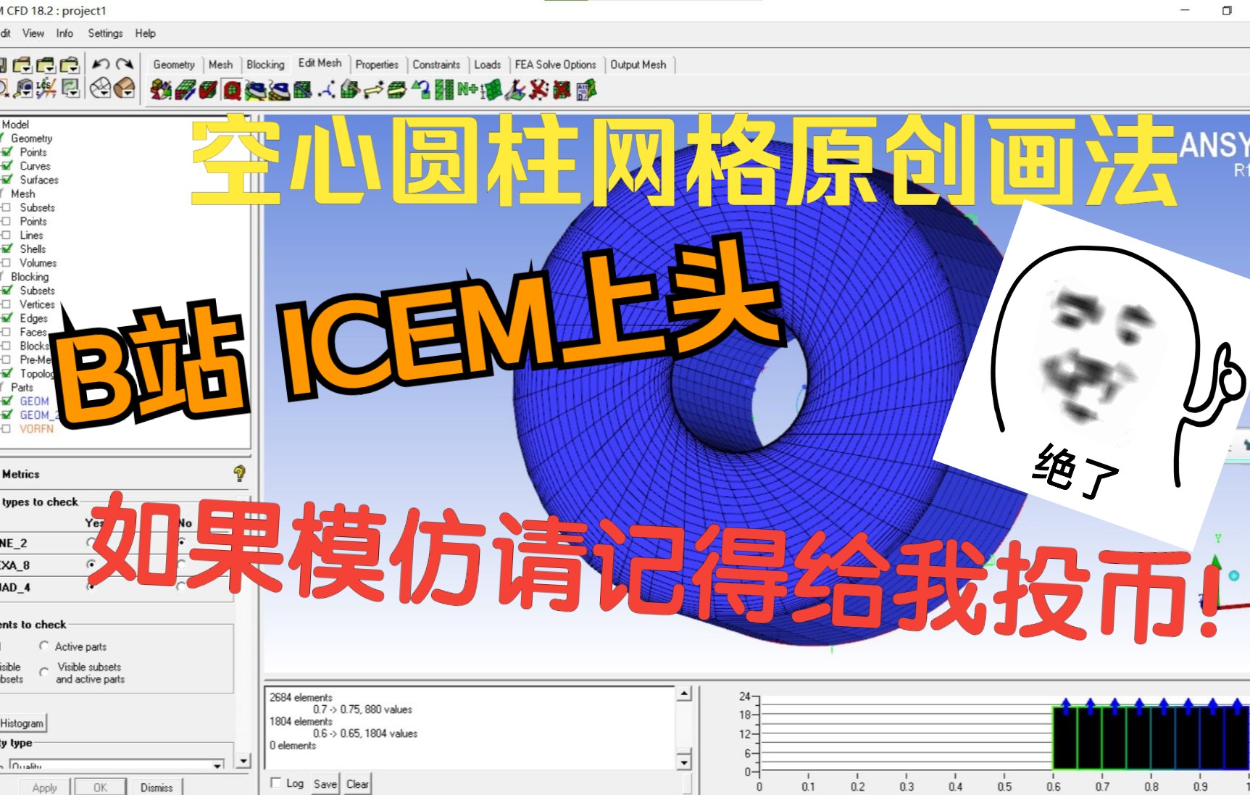Click the OK button
Viewport: 1250px width, 795px height.
100,787
